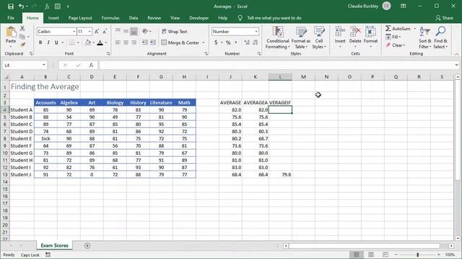Align text left in cell

[x=118, y=42]
